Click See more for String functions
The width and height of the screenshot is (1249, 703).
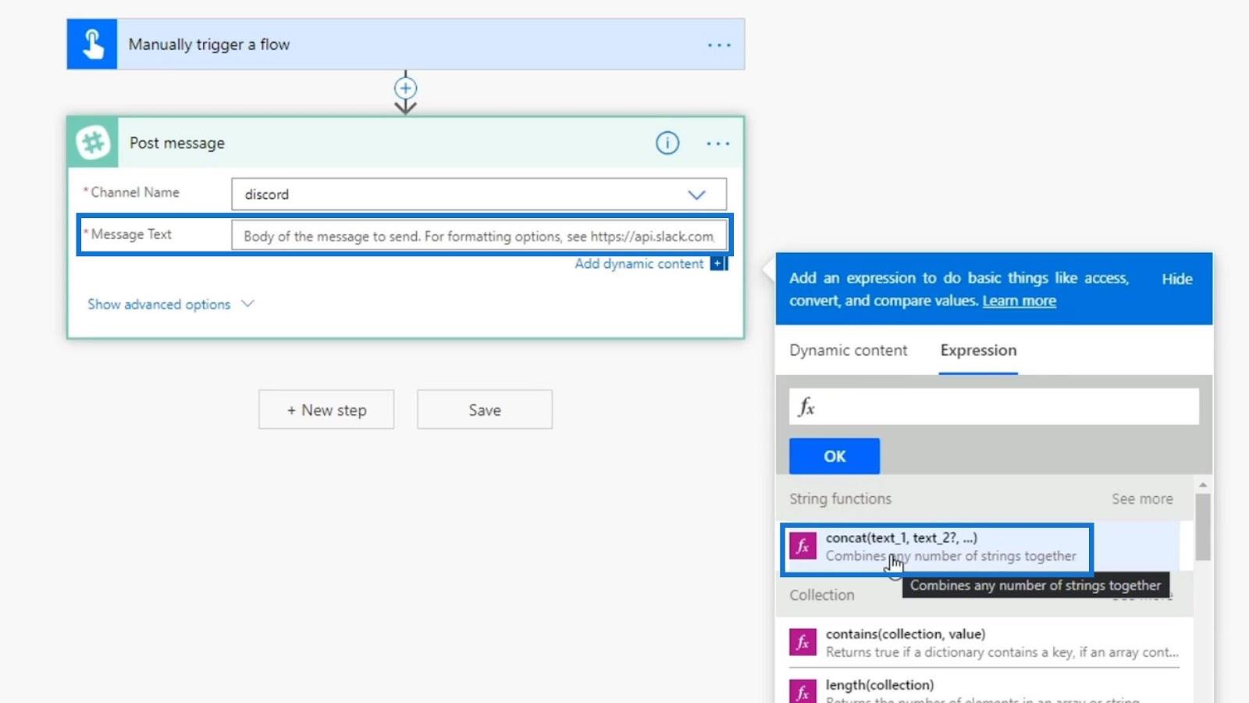(x=1142, y=498)
